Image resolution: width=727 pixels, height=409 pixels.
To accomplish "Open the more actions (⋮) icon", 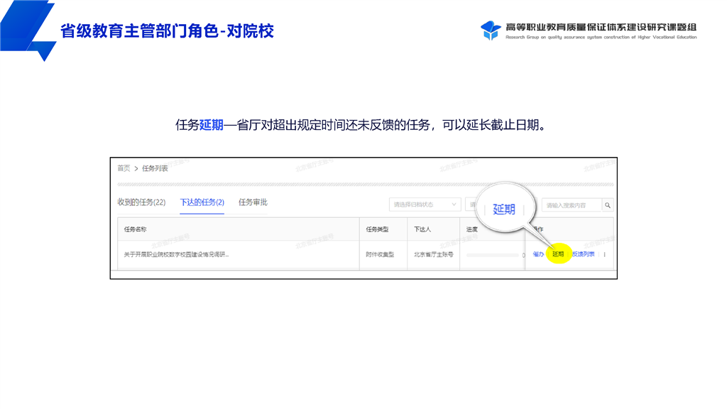I will point(605,255).
